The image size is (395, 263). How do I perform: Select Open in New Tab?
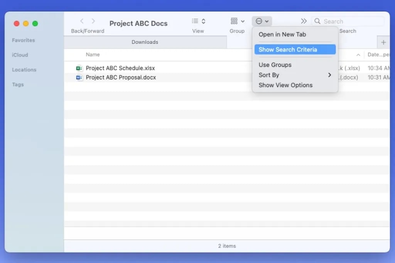282,34
